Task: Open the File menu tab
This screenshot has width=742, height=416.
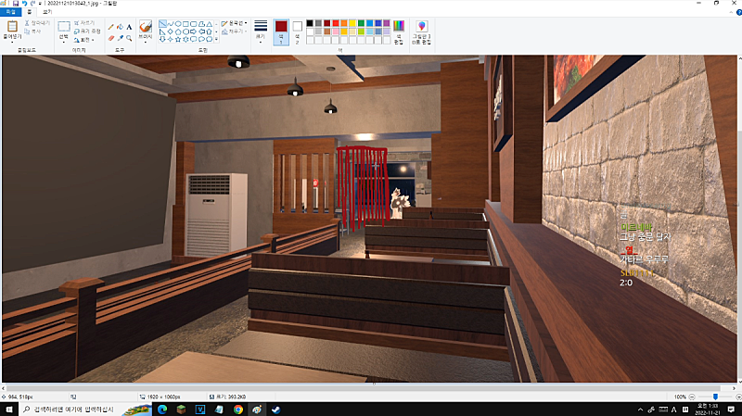Action: pos(10,12)
